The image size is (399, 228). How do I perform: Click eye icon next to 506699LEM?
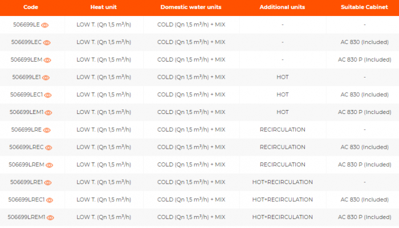point(47,60)
